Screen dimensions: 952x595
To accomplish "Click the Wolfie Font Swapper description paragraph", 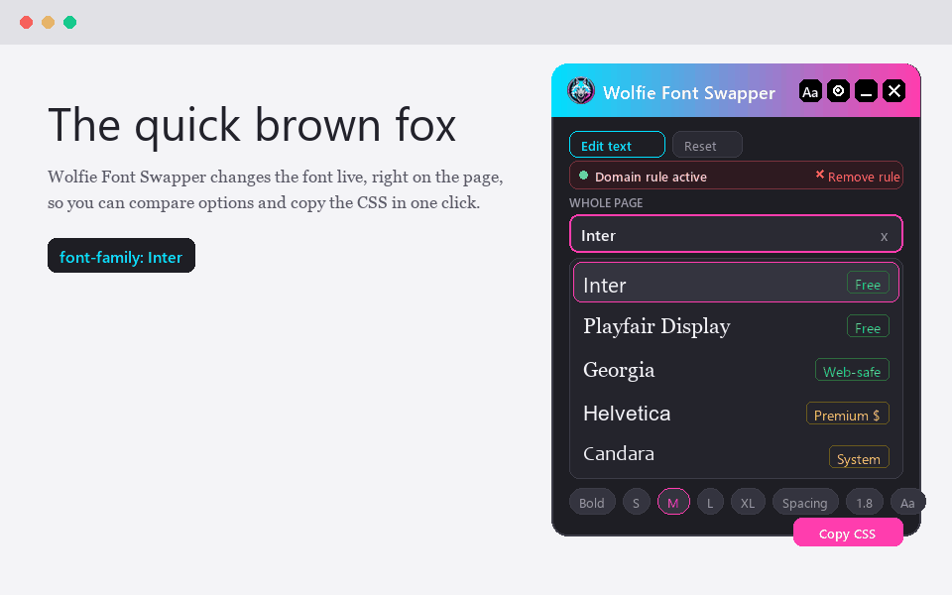I will click(x=276, y=189).
